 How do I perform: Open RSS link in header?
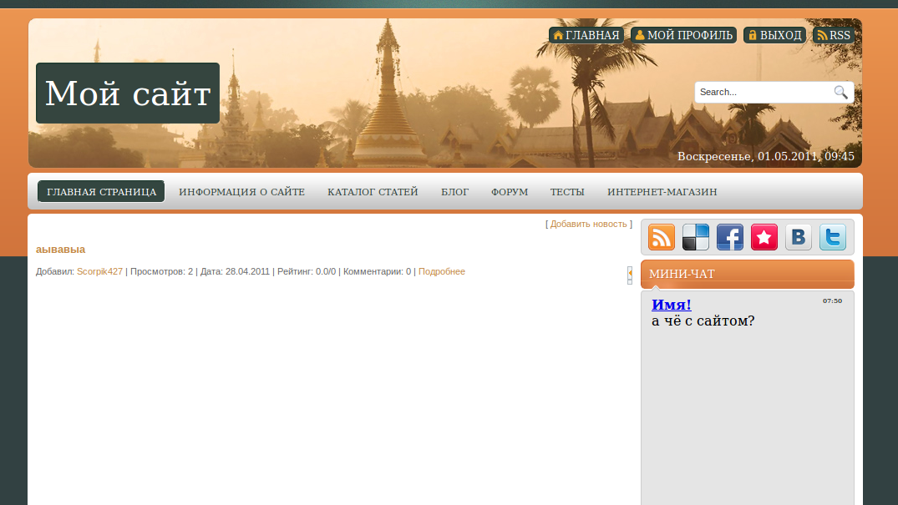(834, 35)
